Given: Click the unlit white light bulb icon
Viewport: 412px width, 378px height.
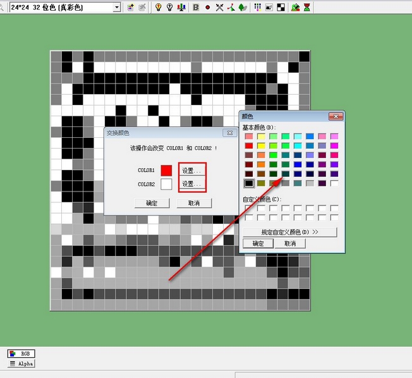Looking at the screenshot, I should click(x=170, y=8).
